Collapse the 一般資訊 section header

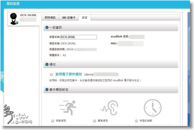click(111, 27)
